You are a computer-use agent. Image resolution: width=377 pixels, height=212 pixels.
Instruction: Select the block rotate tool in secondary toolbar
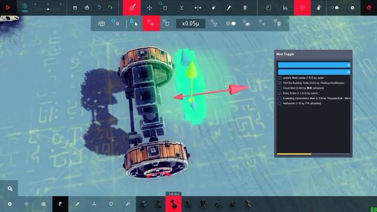click(166, 23)
